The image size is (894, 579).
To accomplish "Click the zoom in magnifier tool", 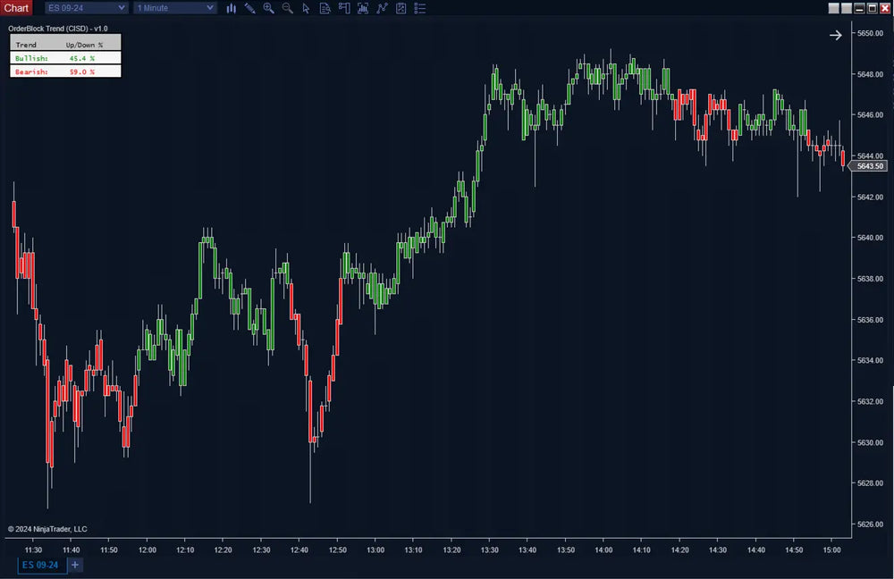I will 268,8.
